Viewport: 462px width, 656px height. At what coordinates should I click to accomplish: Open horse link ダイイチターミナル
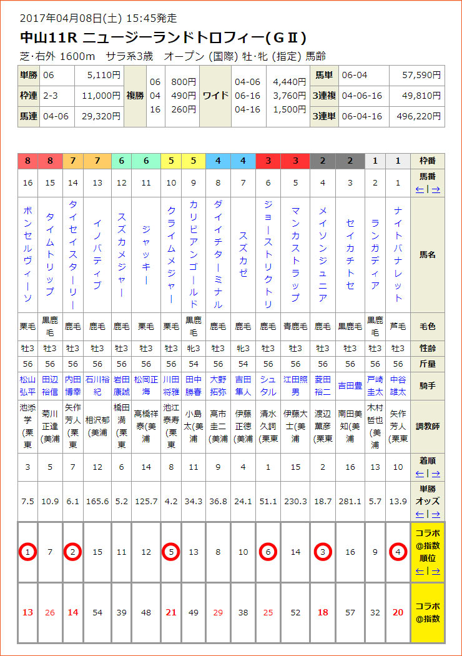click(218, 255)
